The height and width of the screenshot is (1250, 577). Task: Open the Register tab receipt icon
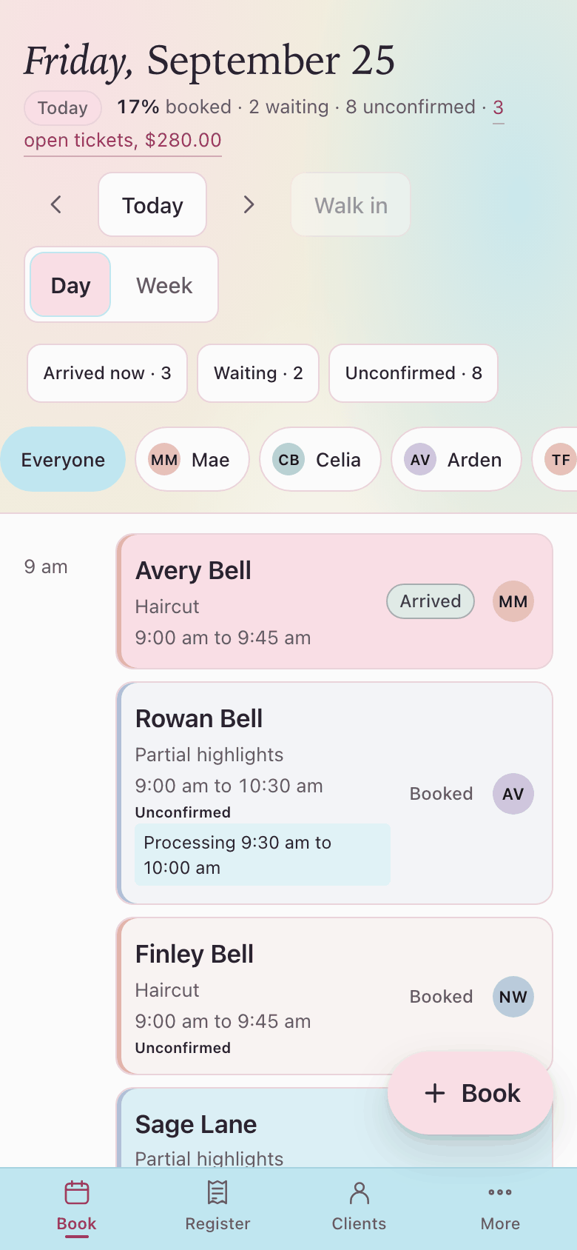[217, 1193]
